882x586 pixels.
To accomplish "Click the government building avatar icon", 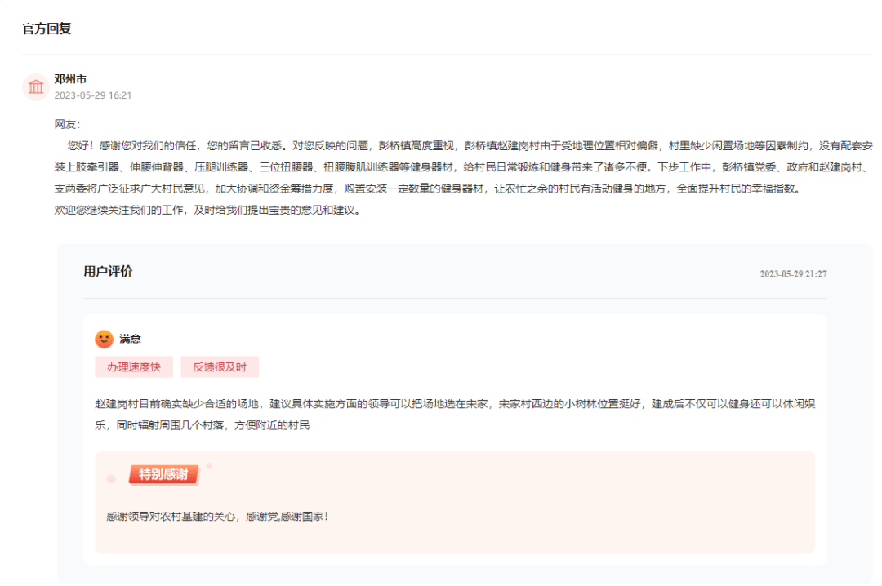I will pos(35,87).
